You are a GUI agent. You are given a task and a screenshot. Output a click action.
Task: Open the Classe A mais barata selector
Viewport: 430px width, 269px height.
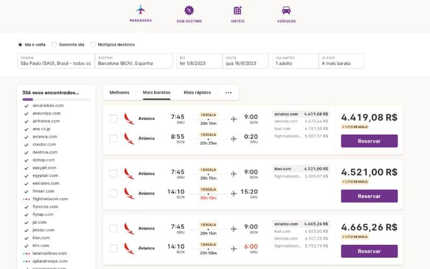341,61
